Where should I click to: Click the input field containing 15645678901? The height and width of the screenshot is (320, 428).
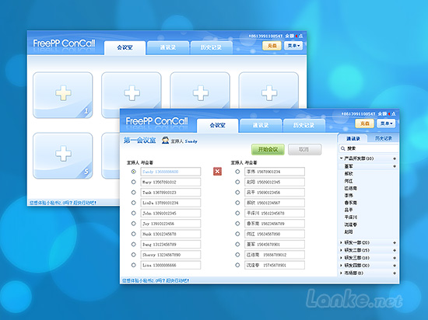275,245
